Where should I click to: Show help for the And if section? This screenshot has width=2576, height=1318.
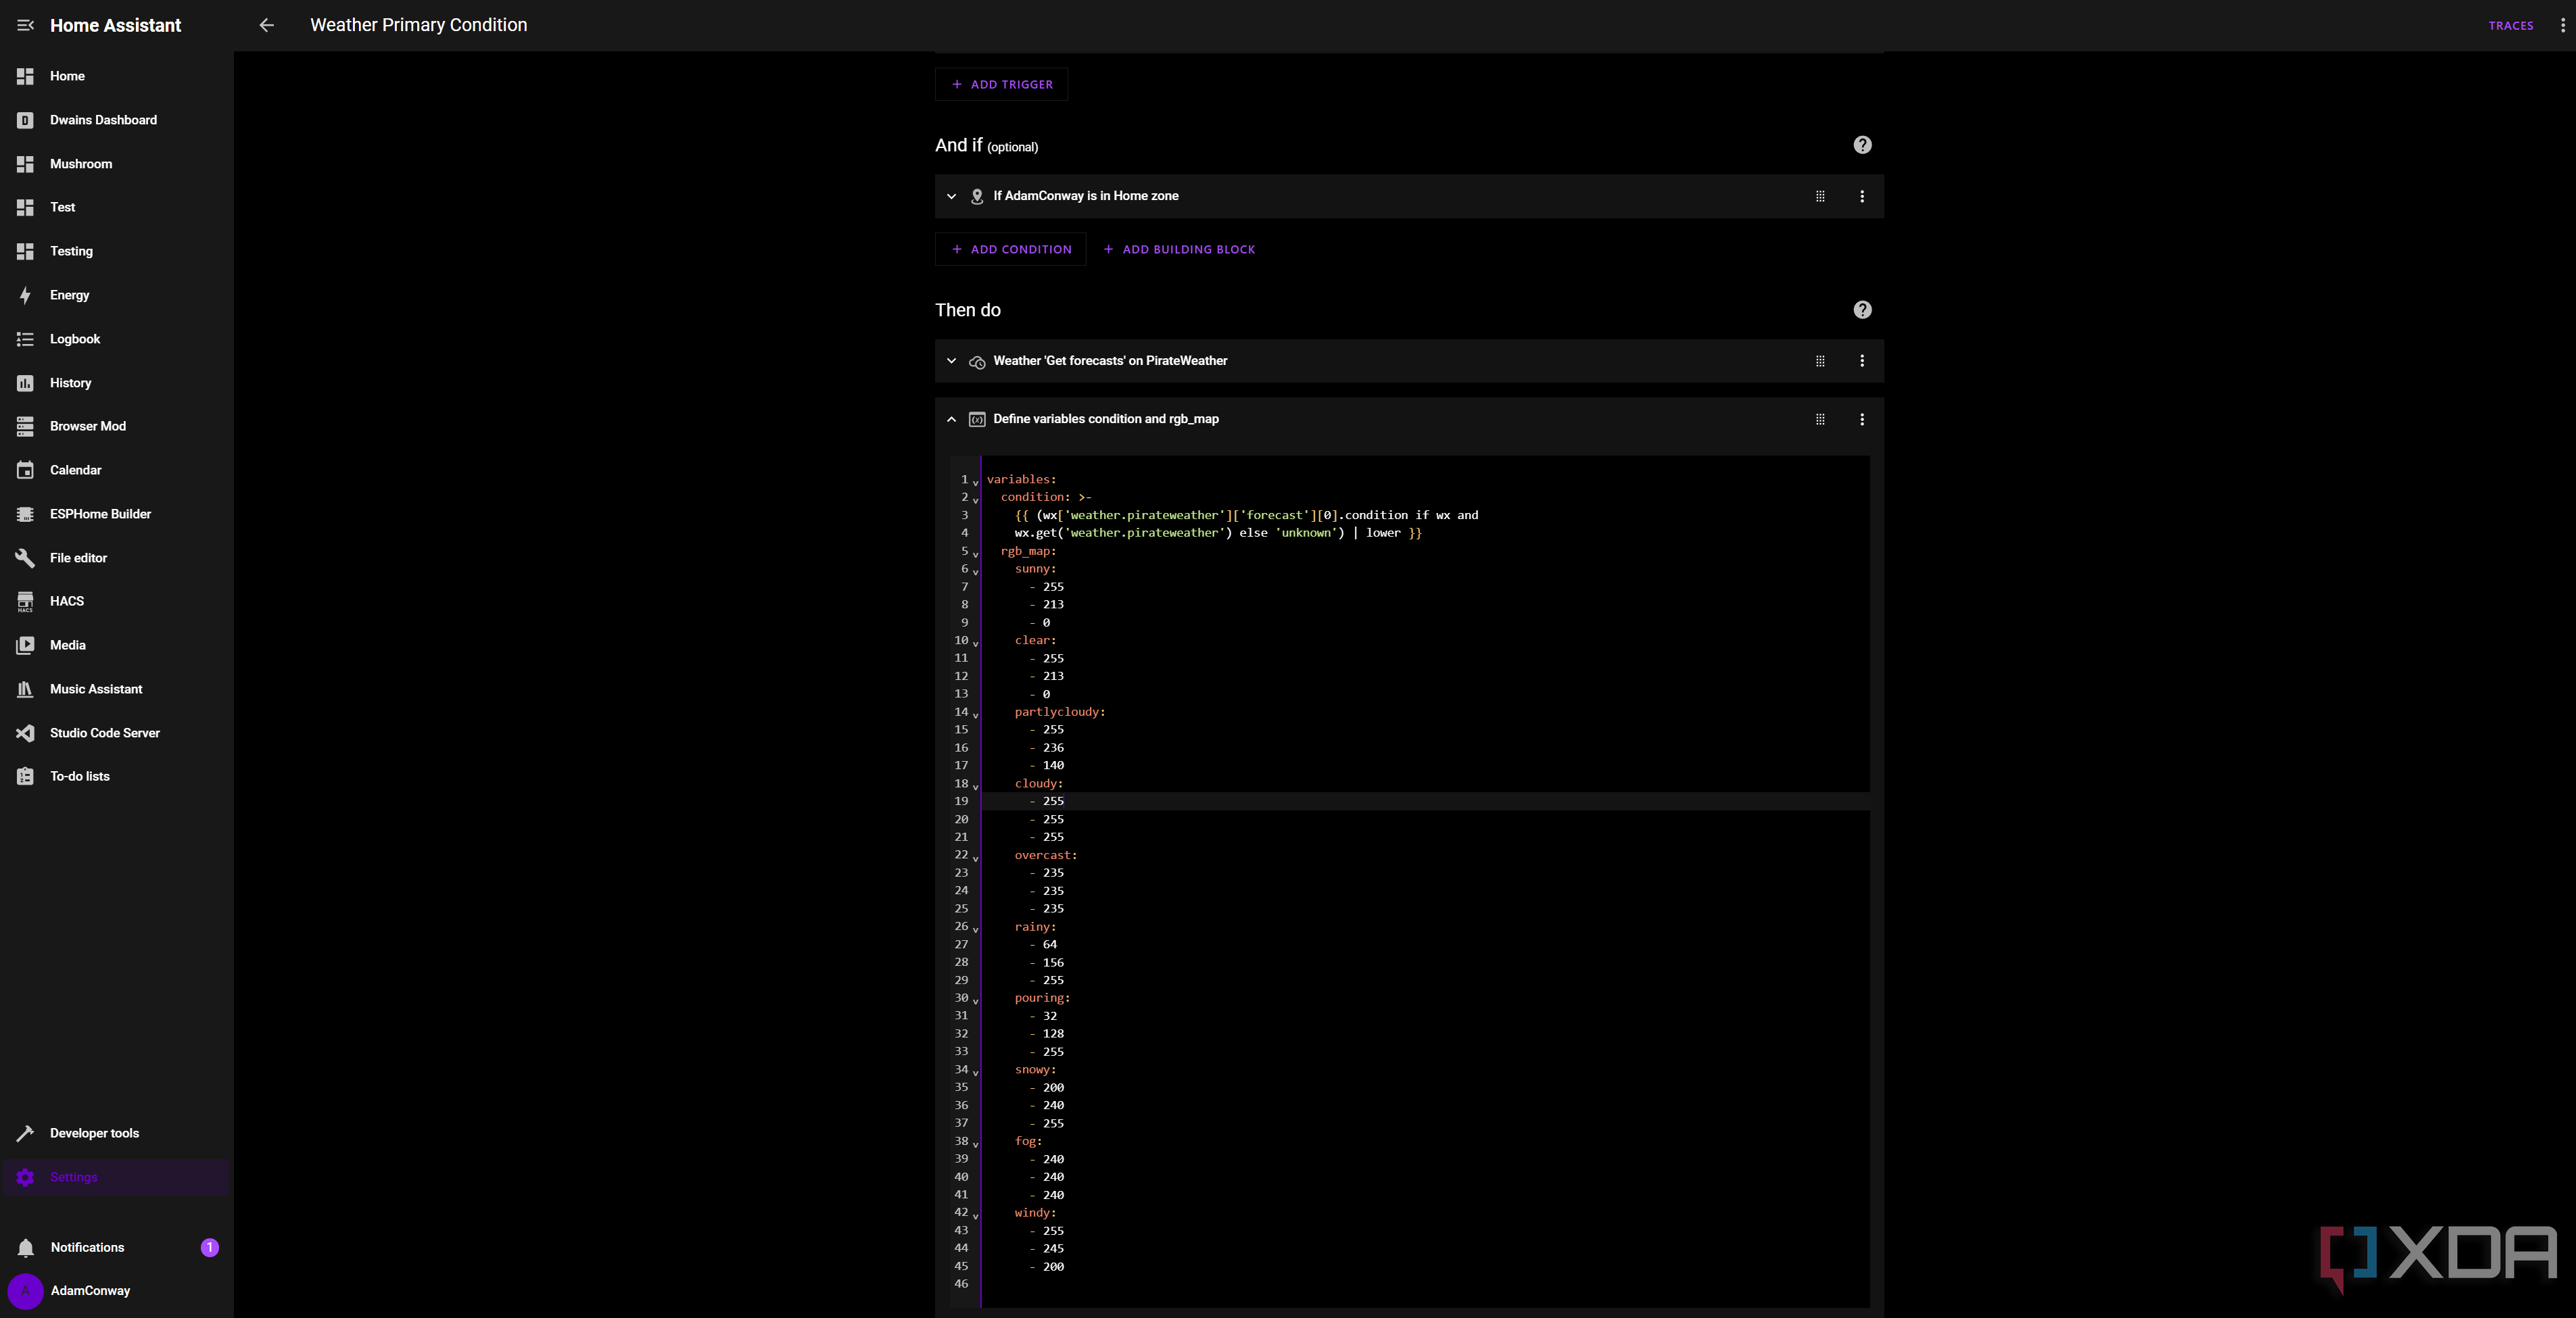click(1862, 145)
